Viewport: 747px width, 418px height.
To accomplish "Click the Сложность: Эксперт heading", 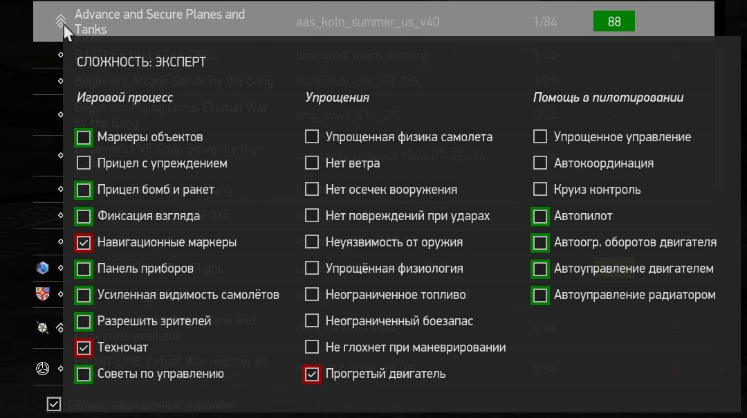I will click(x=141, y=62).
